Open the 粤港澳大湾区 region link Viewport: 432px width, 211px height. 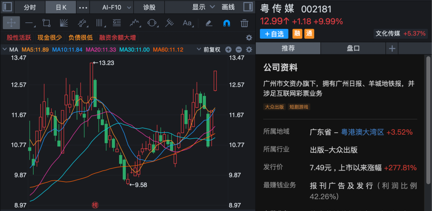click(362, 132)
